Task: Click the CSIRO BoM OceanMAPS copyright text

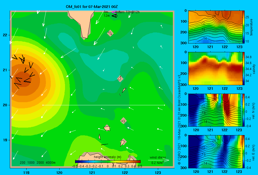Action: [x=179, y=120]
